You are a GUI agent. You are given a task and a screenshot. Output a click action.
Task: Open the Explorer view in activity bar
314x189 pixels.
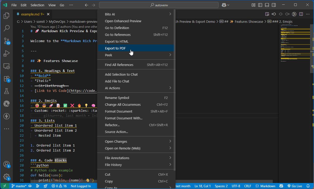(x=7, y=16)
